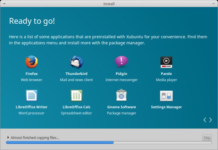
Task: Click the 'Web browser' caption
Action: 31,80
